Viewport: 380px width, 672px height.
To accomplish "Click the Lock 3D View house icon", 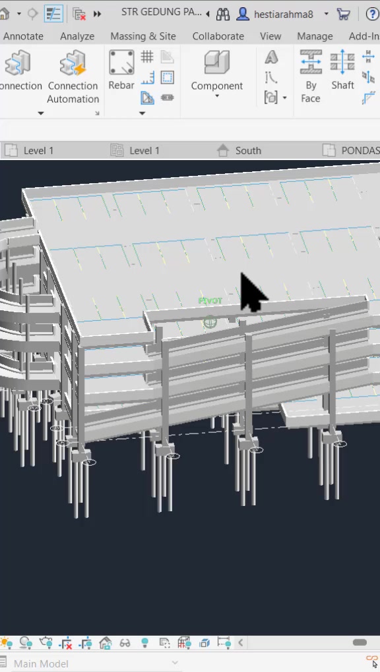I will click(105, 643).
